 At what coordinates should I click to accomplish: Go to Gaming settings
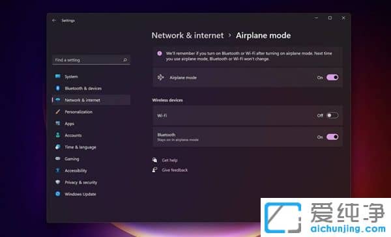(x=91, y=158)
